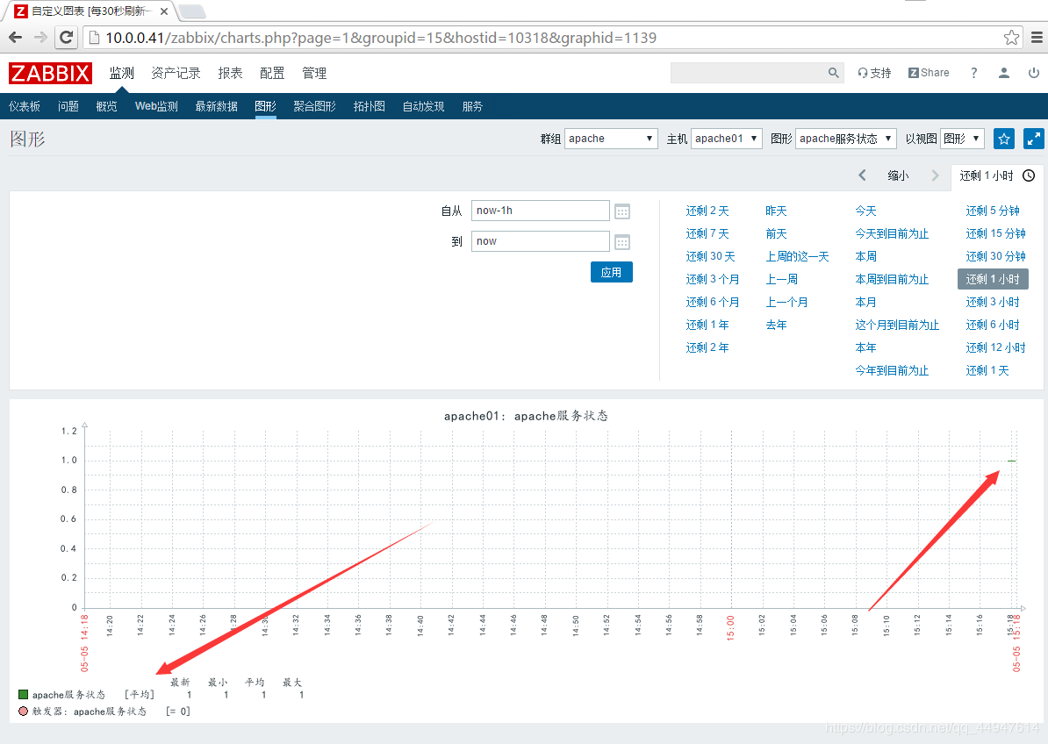The width and height of the screenshot is (1048, 744).
Task: Open the 配置 main menu
Action: (x=272, y=73)
